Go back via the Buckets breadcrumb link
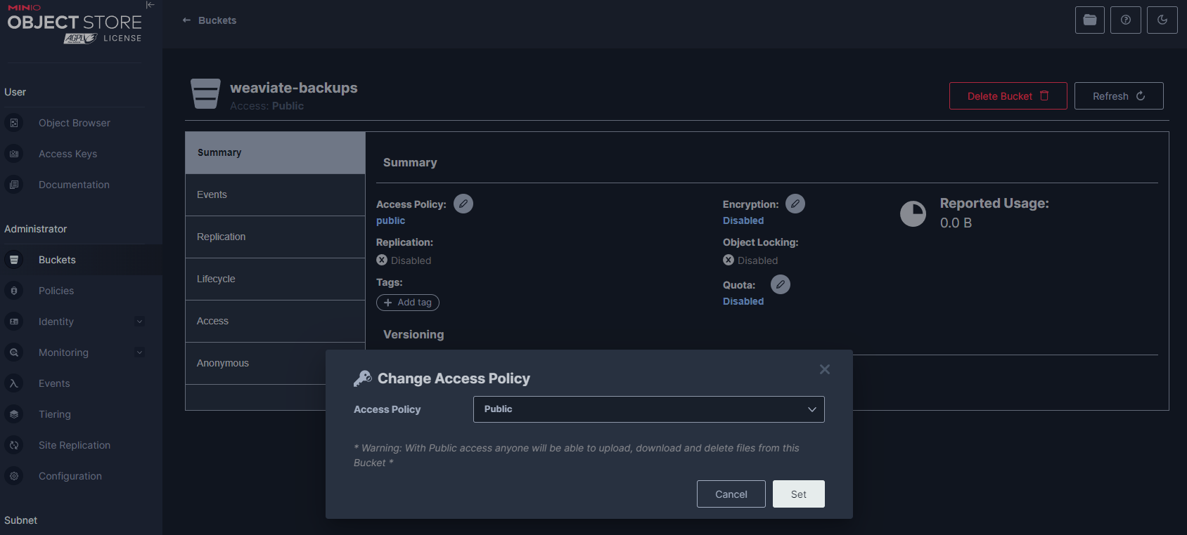1187x535 pixels. pyautogui.click(x=210, y=20)
